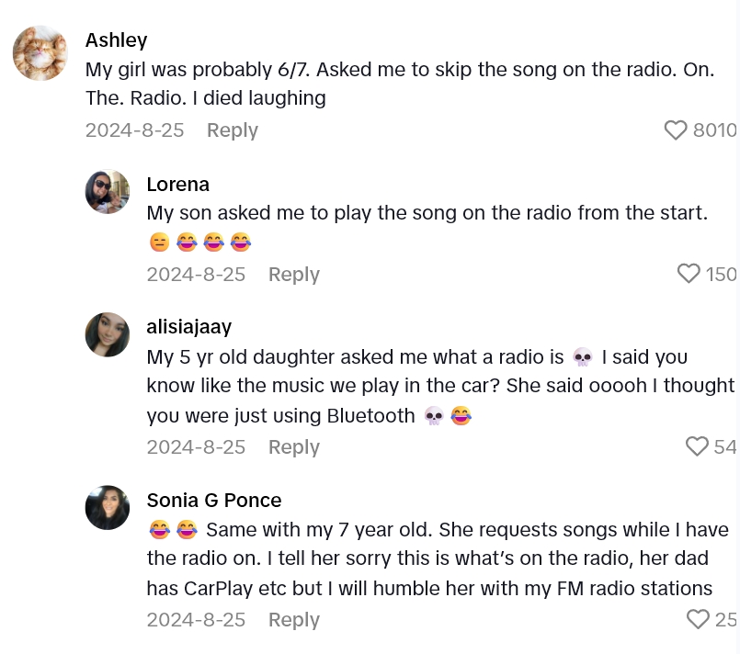
Task: Visit Lorena's profile via username
Action: [x=177, y=184]
